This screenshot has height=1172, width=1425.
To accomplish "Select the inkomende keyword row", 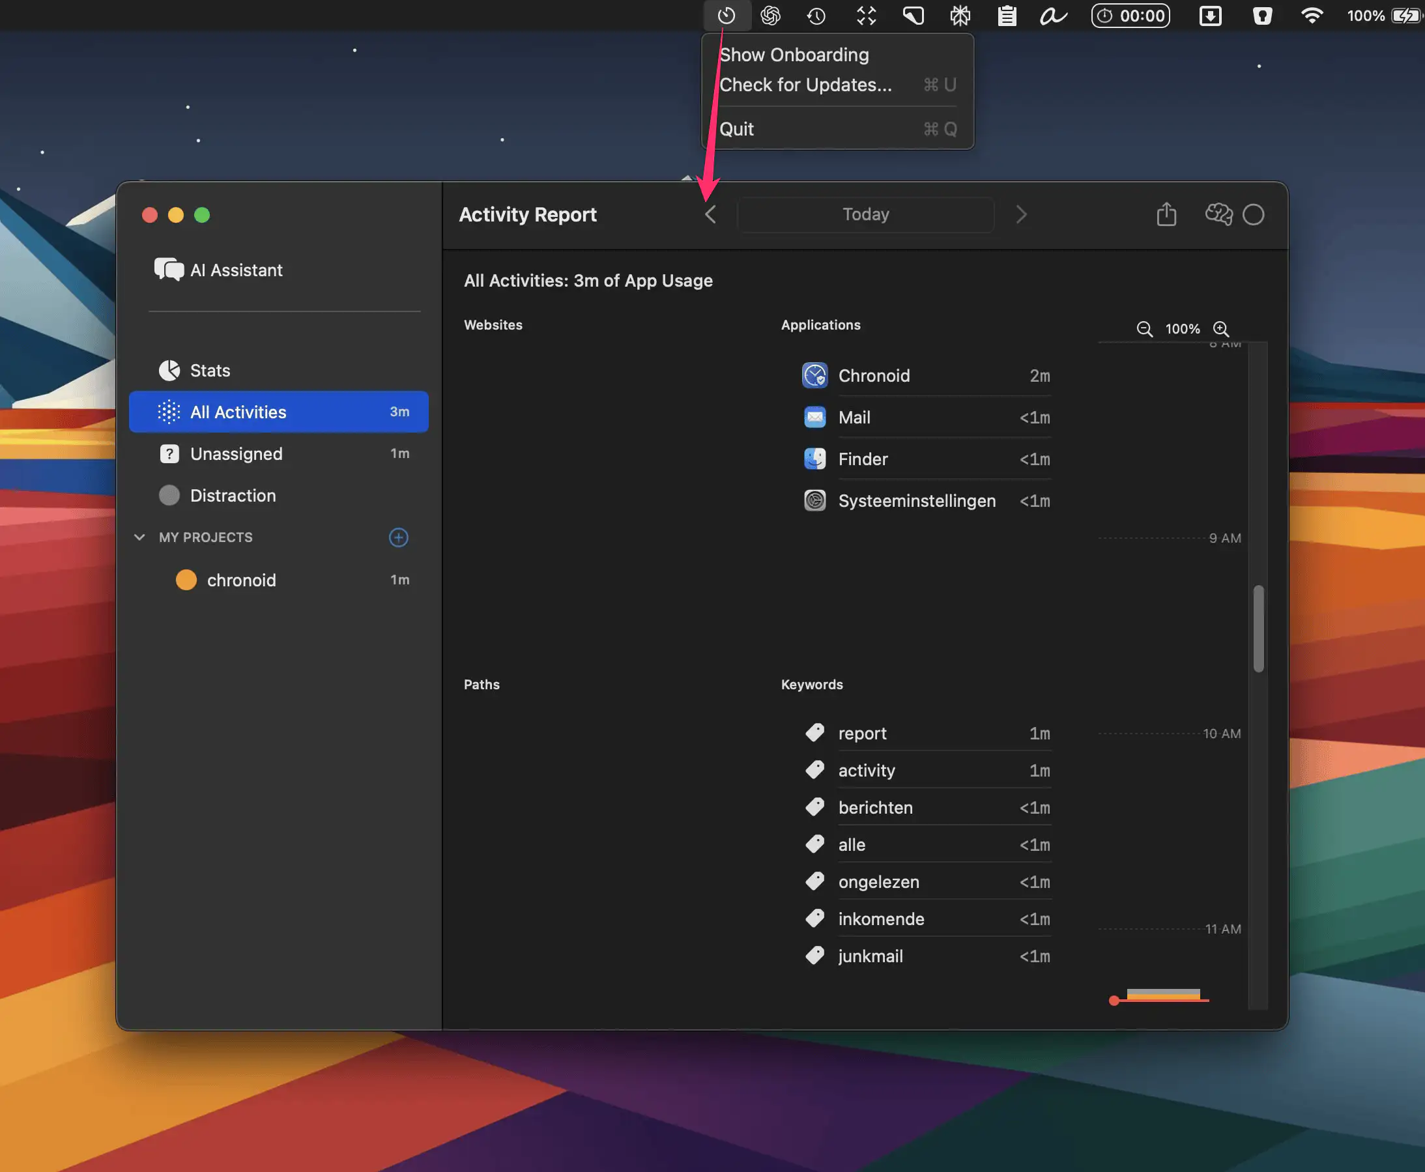I will [x=926, y=919].
